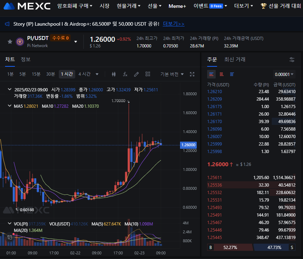This screenshot has width=303, height=259.
Task: Switch to the 차트 tab
Action: pos(10,59)
